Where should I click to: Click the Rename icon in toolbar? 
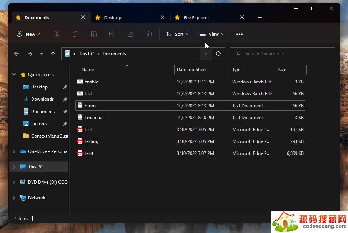tap(112, 34)
